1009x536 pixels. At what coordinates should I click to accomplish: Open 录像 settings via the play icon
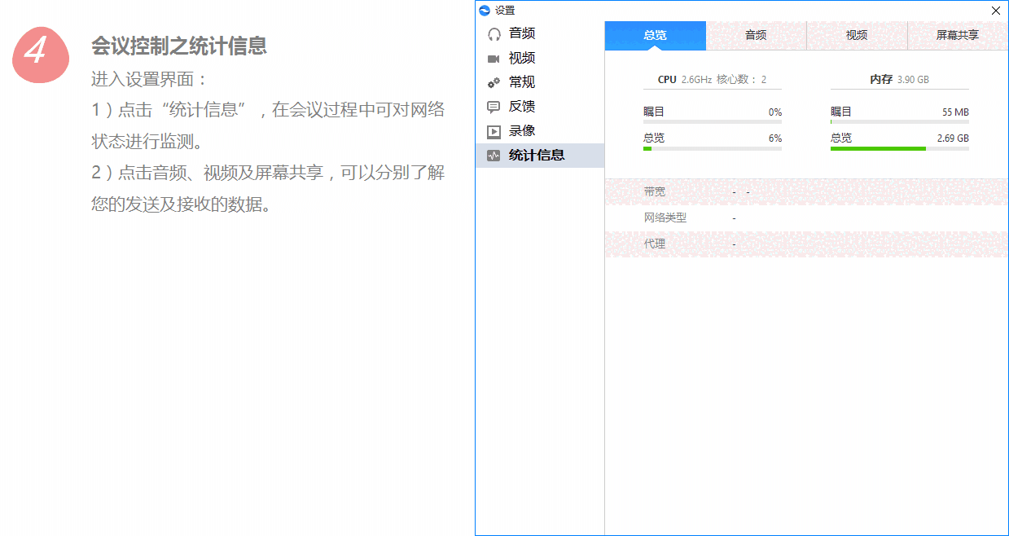[494, 131]
